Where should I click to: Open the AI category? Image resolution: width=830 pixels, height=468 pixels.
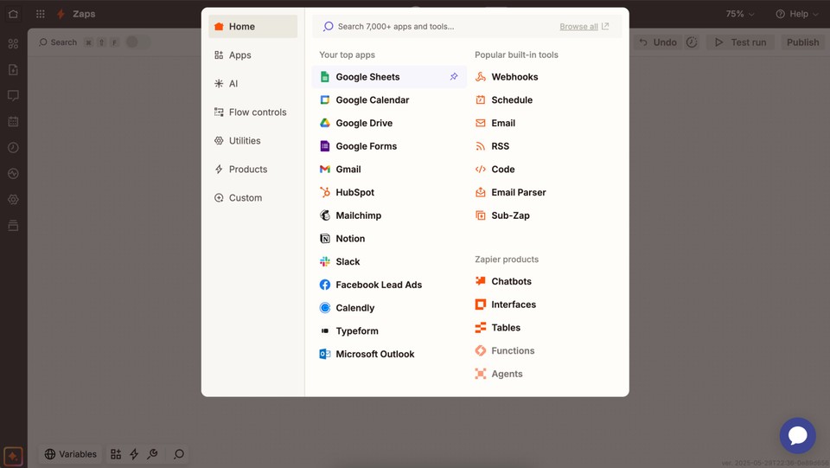[253, 84]
